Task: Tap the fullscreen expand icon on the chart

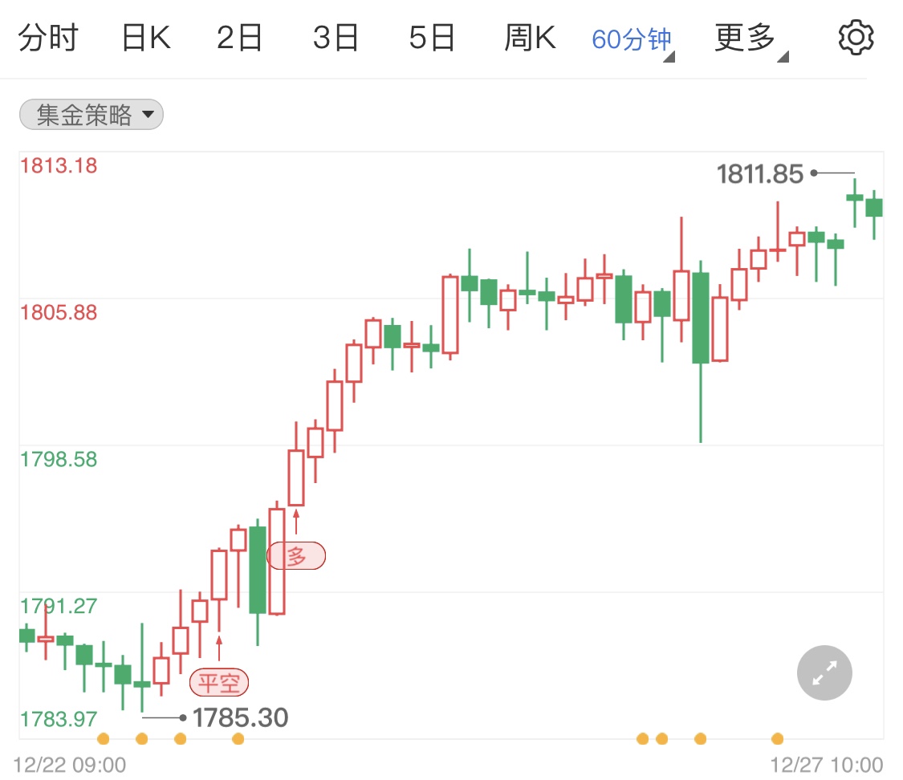Action: [824, 672]
